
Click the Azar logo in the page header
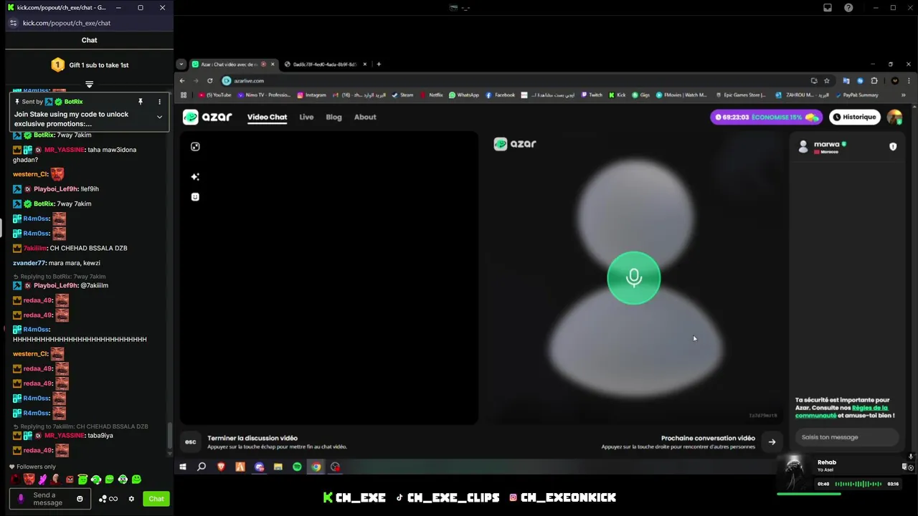[x=207, y=117]
